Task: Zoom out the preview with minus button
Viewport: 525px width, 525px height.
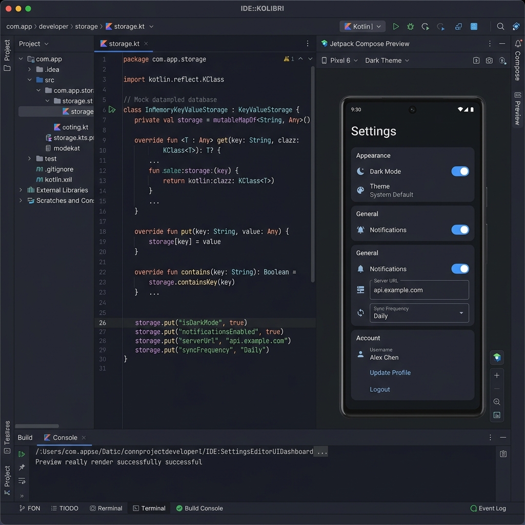Action: click(497, 389)
